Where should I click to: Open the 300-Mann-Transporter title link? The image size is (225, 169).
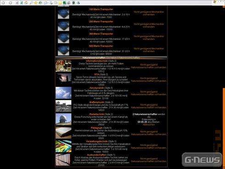101,34
